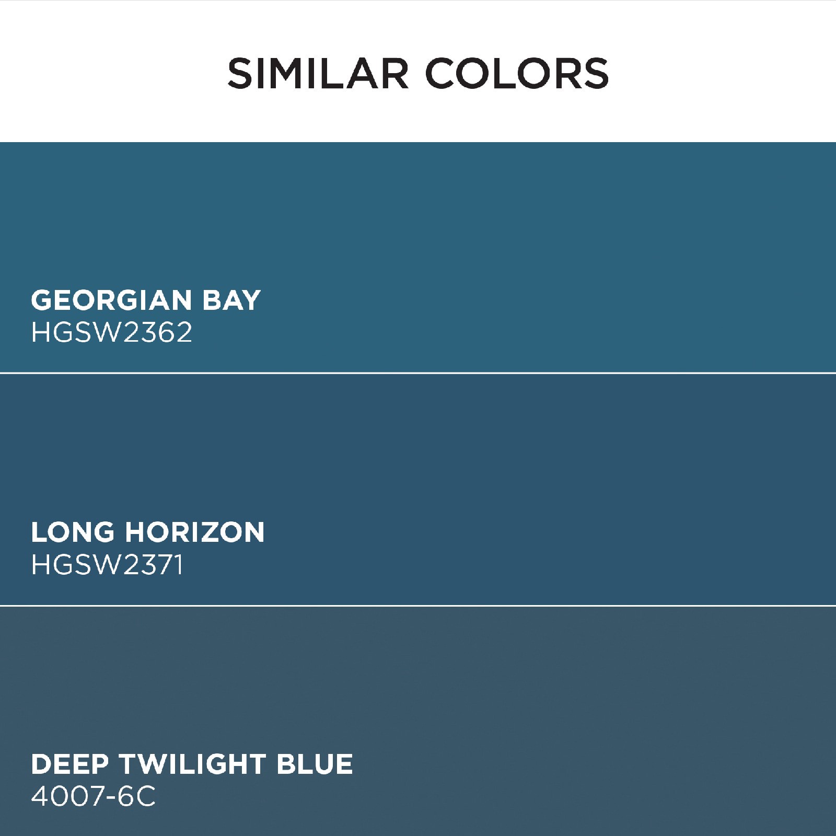Open the DEEP TWILIGHT BLUE name label
Viewport: 836px width, 836px height.
(192, 764)
